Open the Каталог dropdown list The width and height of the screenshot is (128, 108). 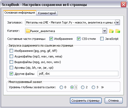(104, 31)
